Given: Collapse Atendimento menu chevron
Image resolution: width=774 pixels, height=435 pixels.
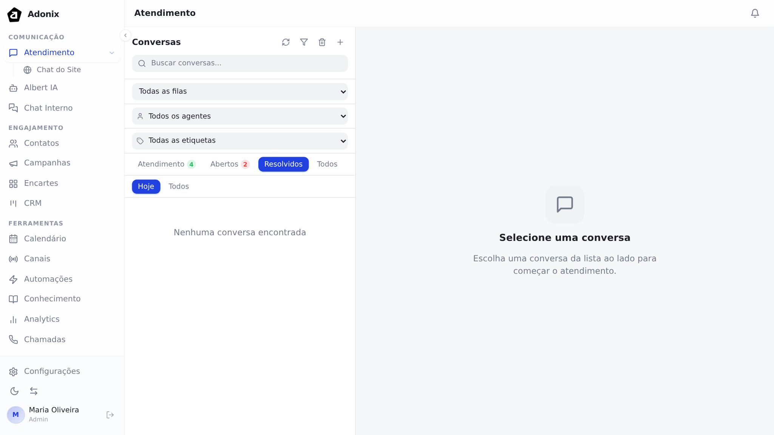Looking at the screenshot, I should pos(112,53).
